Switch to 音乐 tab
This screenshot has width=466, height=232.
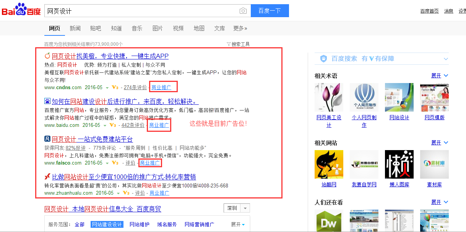137,28
